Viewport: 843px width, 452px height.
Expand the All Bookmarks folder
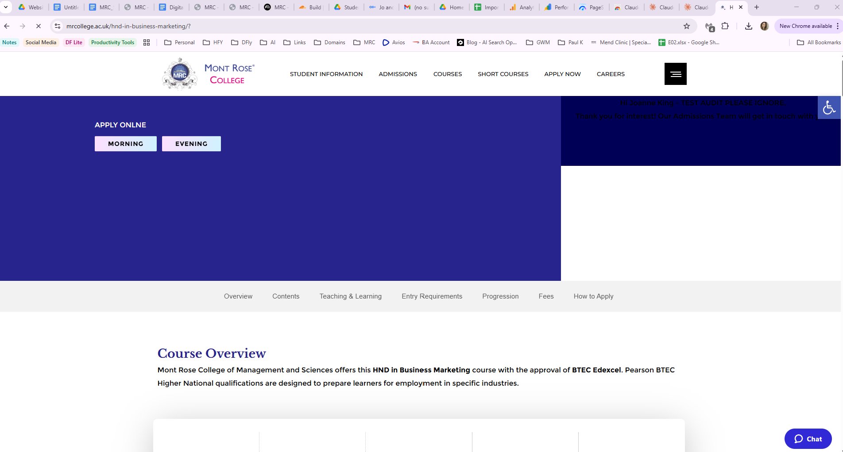click(x=816, y=42)
